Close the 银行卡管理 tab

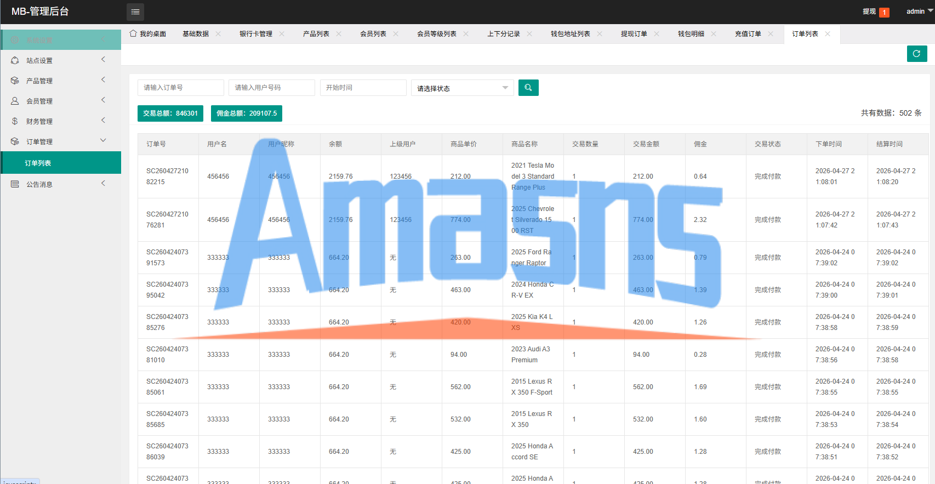tap(282, 34)
